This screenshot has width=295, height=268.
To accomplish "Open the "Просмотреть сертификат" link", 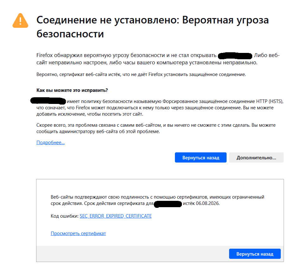I will tap(78, 233).
